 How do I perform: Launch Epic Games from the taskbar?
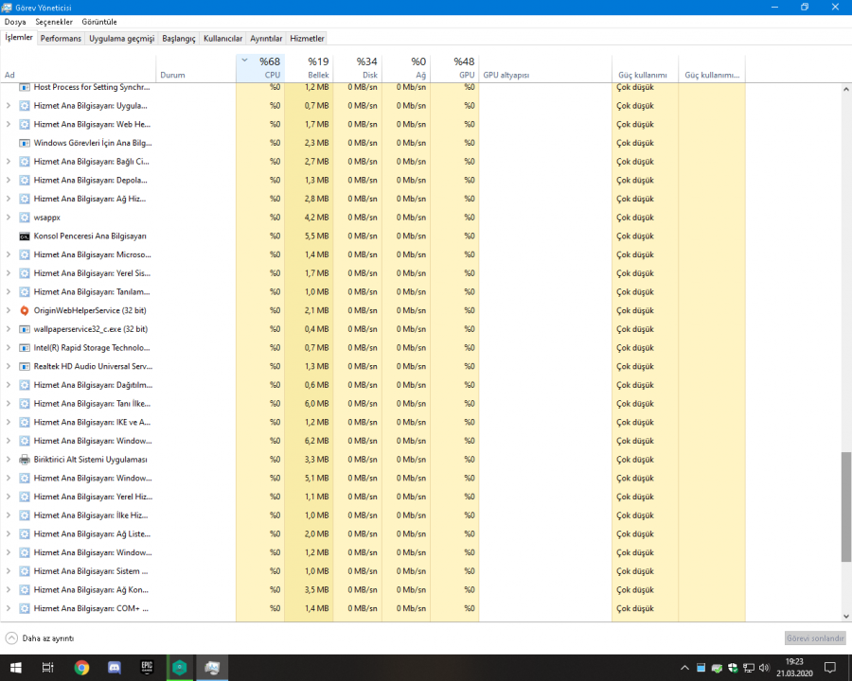coord(147,668)
